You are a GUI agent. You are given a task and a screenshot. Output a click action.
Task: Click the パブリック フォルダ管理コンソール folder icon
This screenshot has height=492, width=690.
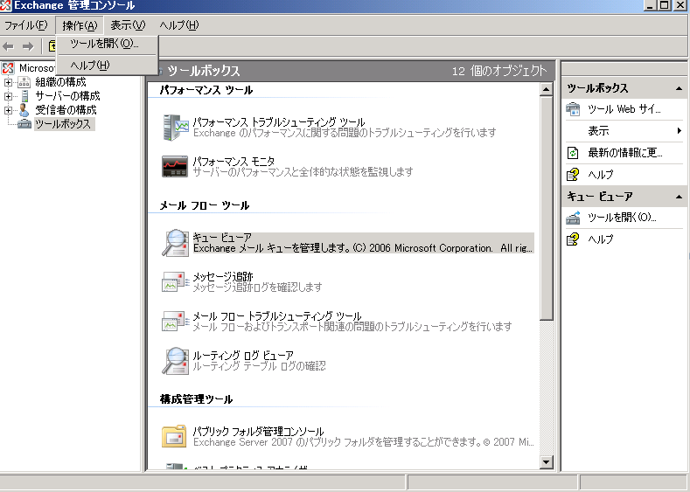174,436
